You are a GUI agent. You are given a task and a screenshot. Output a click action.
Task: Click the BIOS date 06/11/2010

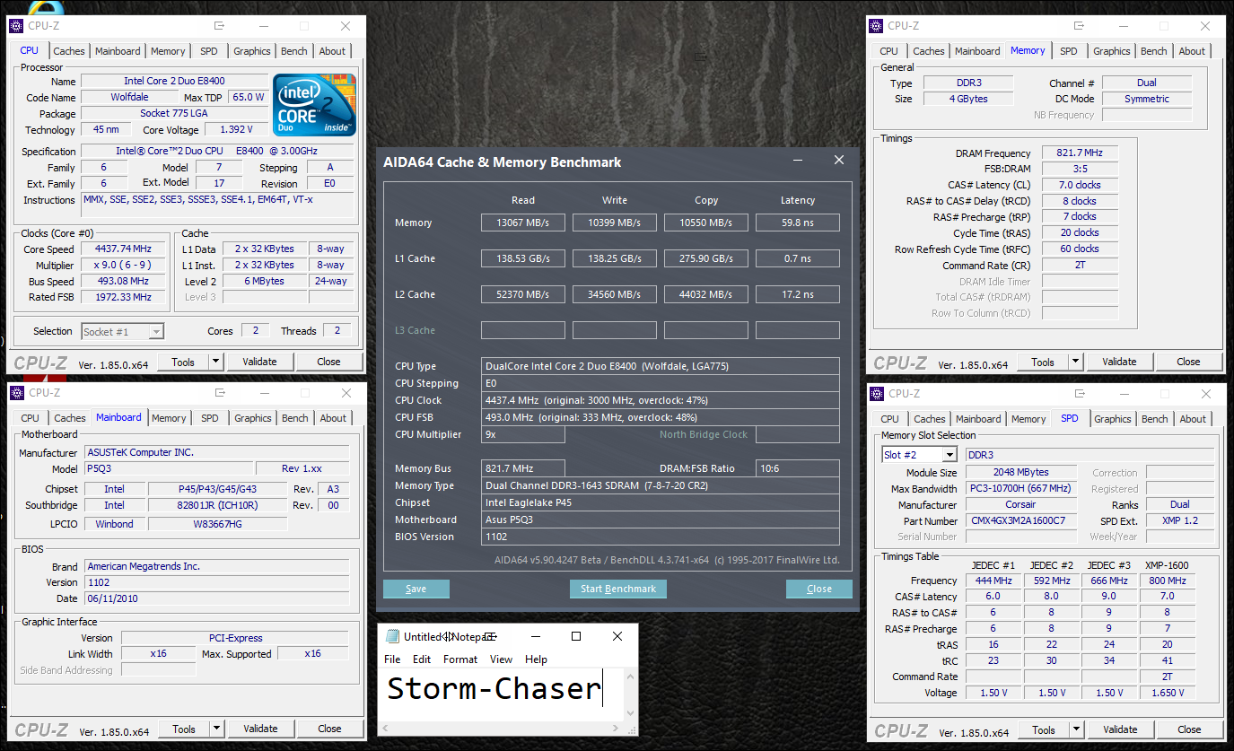216,598
